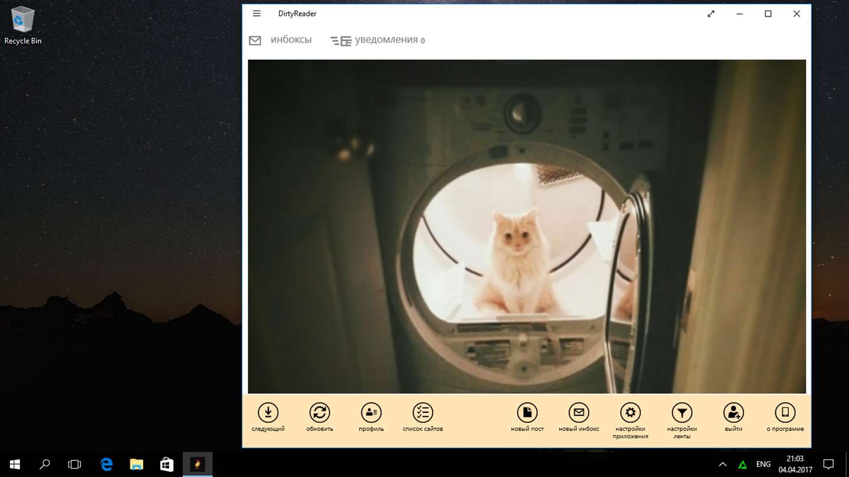
Task: Launch Microsoft Edge from taskbar
Action: point(106,465)
